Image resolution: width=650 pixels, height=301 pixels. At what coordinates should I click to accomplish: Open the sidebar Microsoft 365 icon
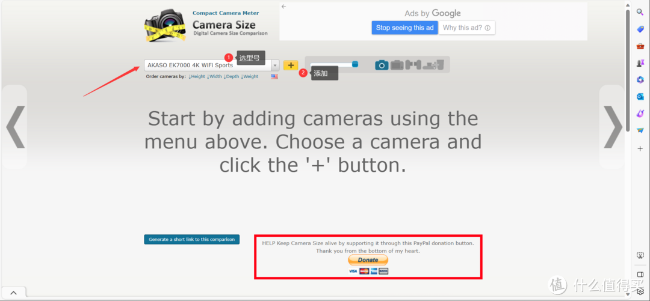640,80
